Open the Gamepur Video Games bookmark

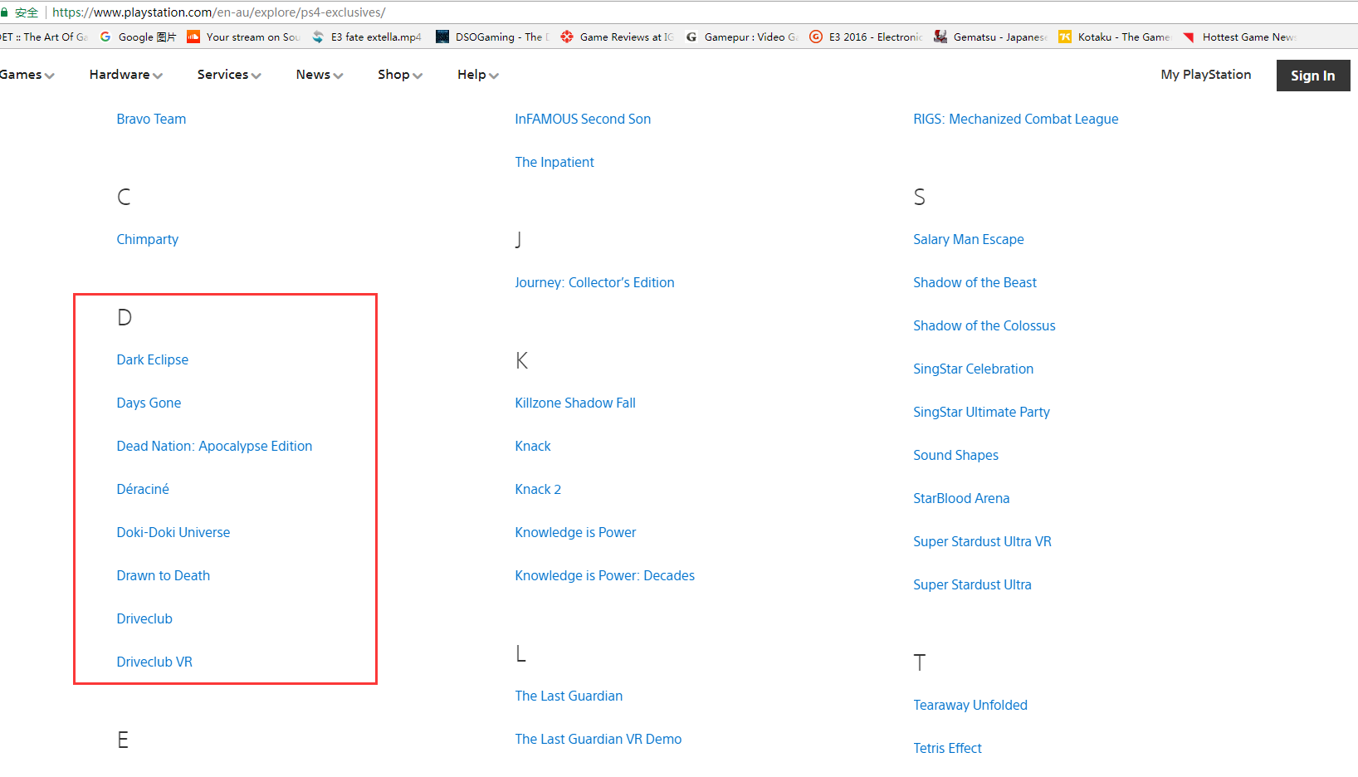pos(741,37)
